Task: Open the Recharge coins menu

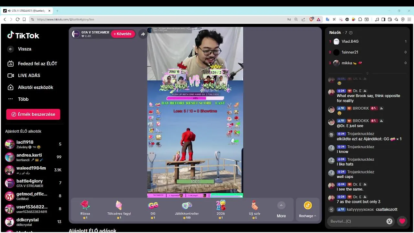Action: click(x=308, y=210)
